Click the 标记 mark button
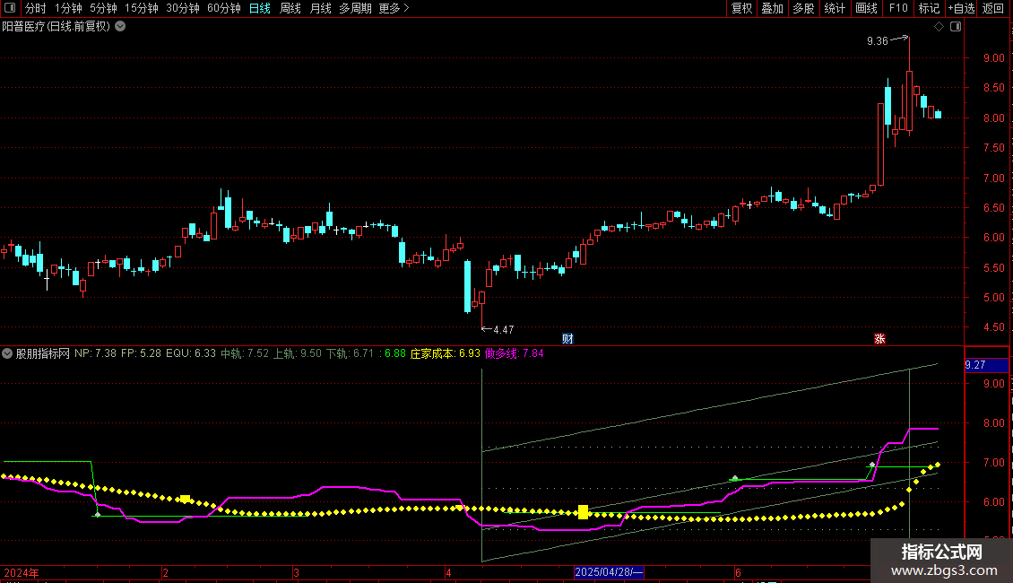The width and height of the screenshot is (1013, 583). [x=929, y=8]
